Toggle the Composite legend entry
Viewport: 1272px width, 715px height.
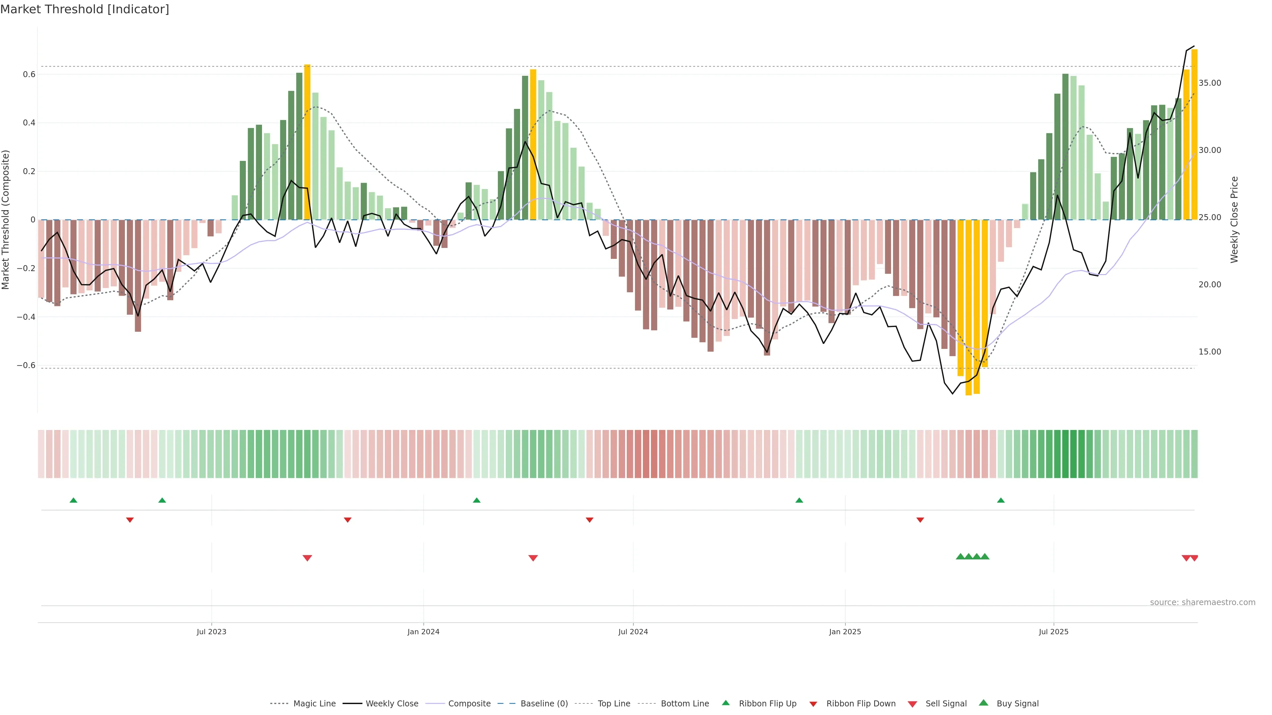(x=469, y=704)
